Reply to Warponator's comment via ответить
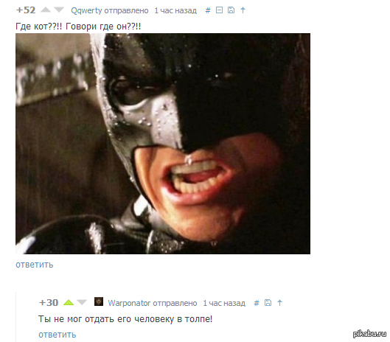Viewport: 390px width, 342px height. (58, 335)
